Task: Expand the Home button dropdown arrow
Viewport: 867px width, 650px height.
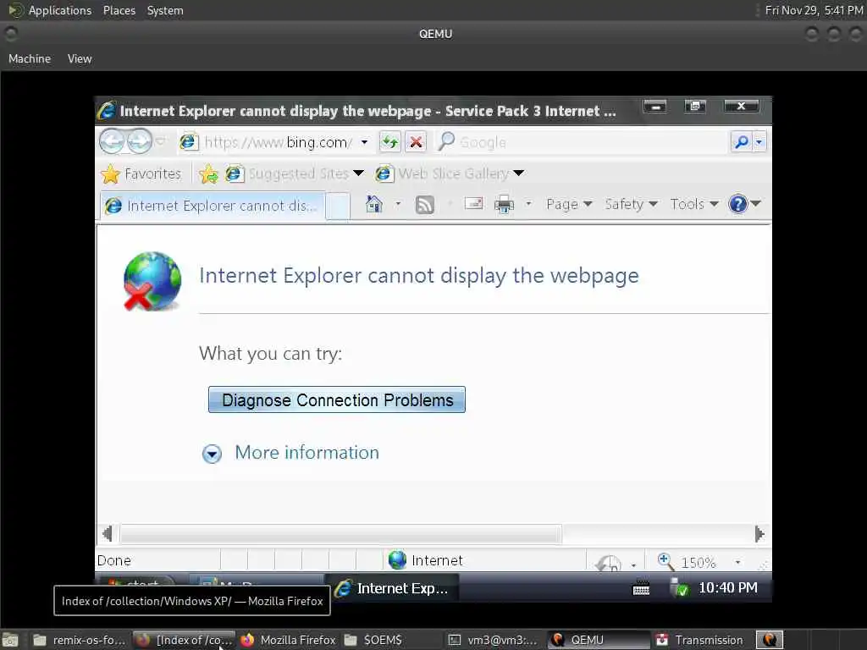Action: point(398,204)
